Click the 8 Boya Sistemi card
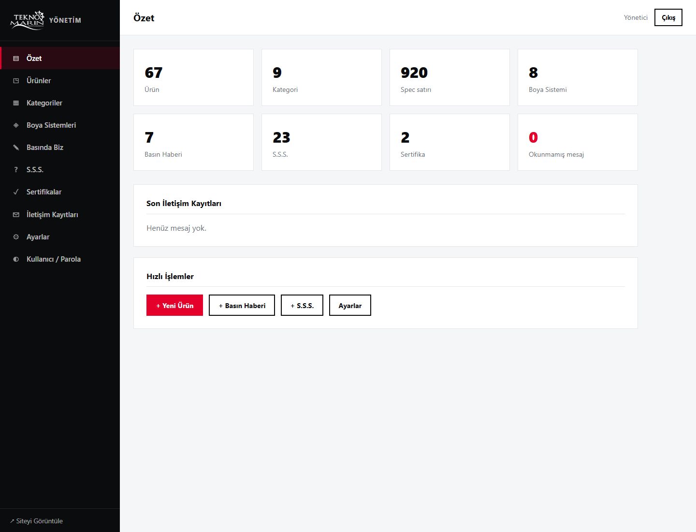The image size is (696, 532). pos(578,77)
